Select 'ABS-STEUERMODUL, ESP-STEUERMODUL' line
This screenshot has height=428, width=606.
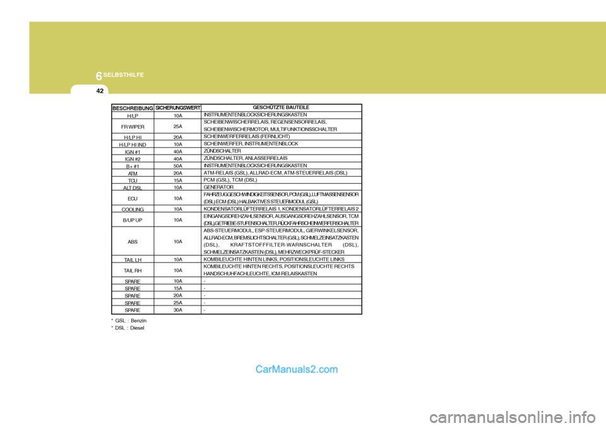(x=281, y=230)
